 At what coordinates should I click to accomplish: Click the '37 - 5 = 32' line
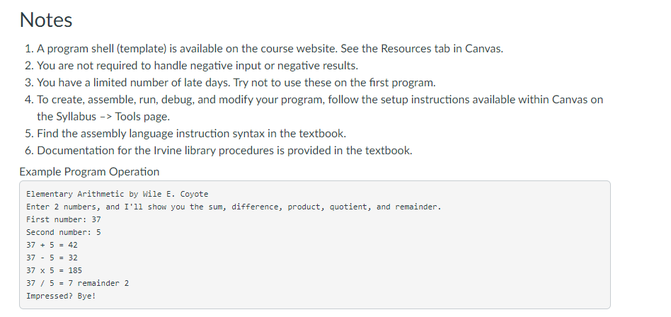(52, 258)
